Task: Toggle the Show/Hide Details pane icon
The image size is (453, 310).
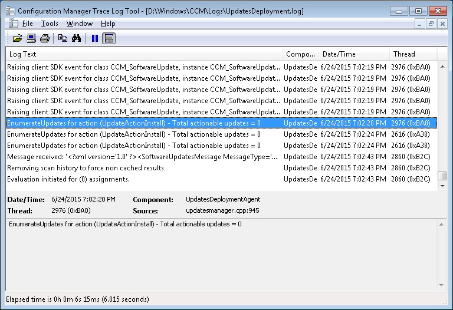Action: click(x=109, y=39)
